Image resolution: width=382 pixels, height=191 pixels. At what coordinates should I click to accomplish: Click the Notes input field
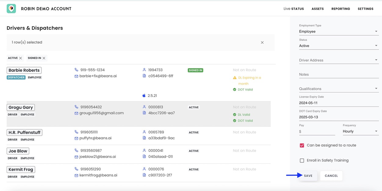click(339, 75)
